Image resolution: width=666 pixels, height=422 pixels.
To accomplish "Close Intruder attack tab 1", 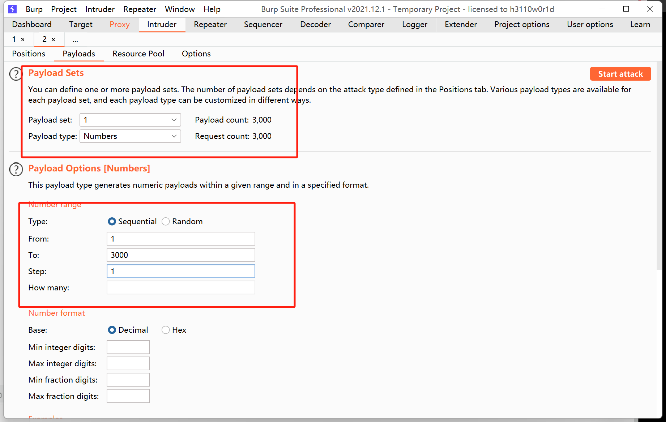I will (x=23, y=39).
